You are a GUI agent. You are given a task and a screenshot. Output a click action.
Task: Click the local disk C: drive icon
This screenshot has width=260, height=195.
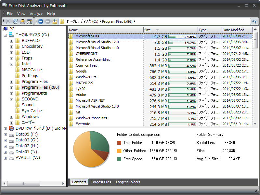tap(11, 35)
